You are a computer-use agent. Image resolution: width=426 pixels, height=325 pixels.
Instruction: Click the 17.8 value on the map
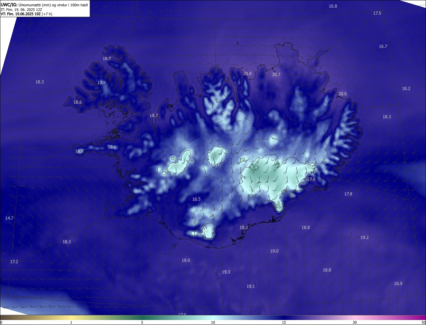pos(348,194)
